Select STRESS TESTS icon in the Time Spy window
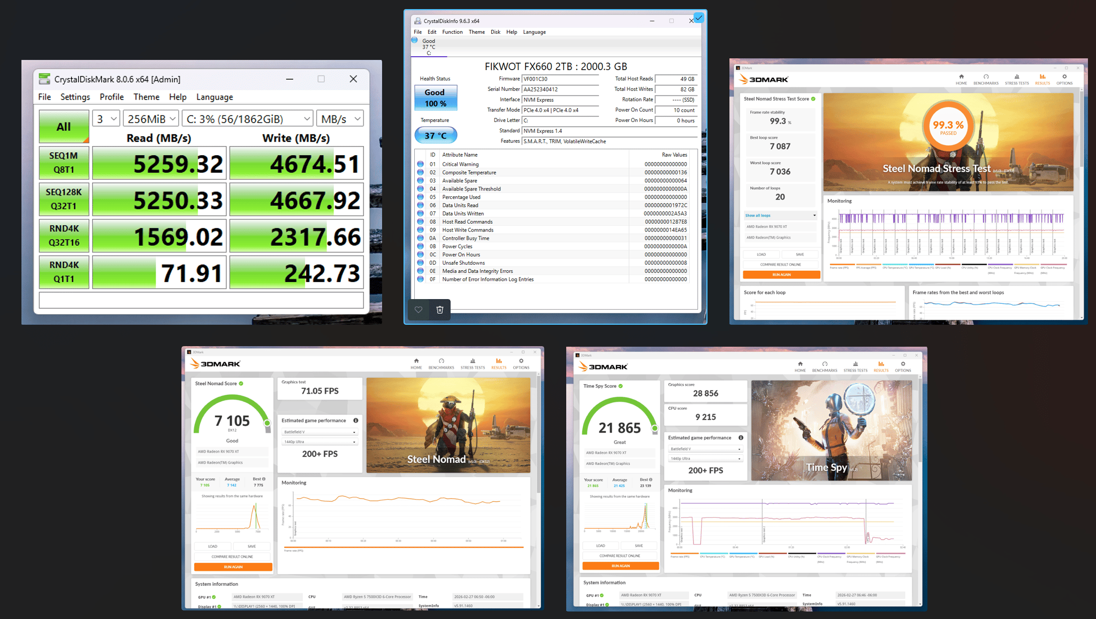This screenshot has height=619, width=1096. (x=855, y=364)
